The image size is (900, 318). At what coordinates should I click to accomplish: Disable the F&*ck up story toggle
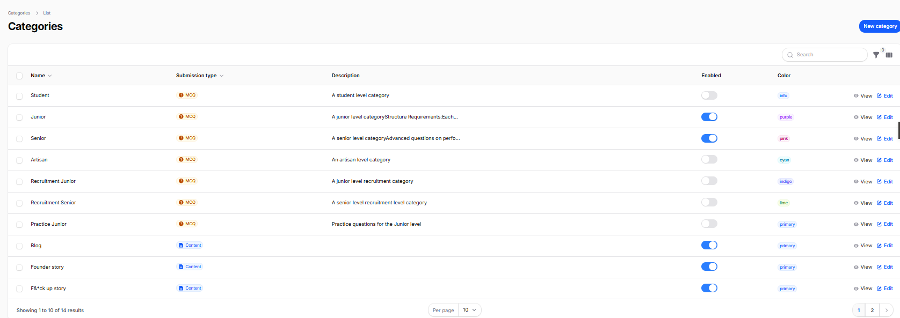point(709,288)
